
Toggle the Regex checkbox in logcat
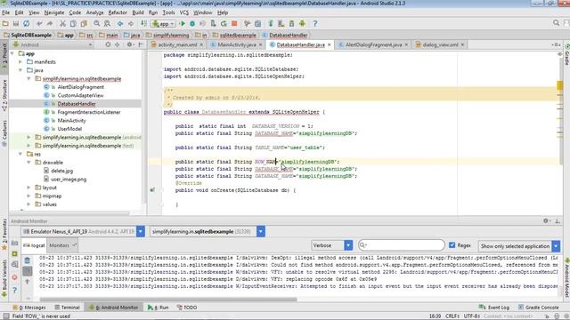[452, 245]
